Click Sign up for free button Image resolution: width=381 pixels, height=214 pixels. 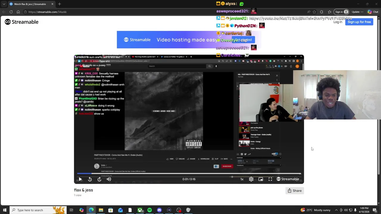point(359,22)
